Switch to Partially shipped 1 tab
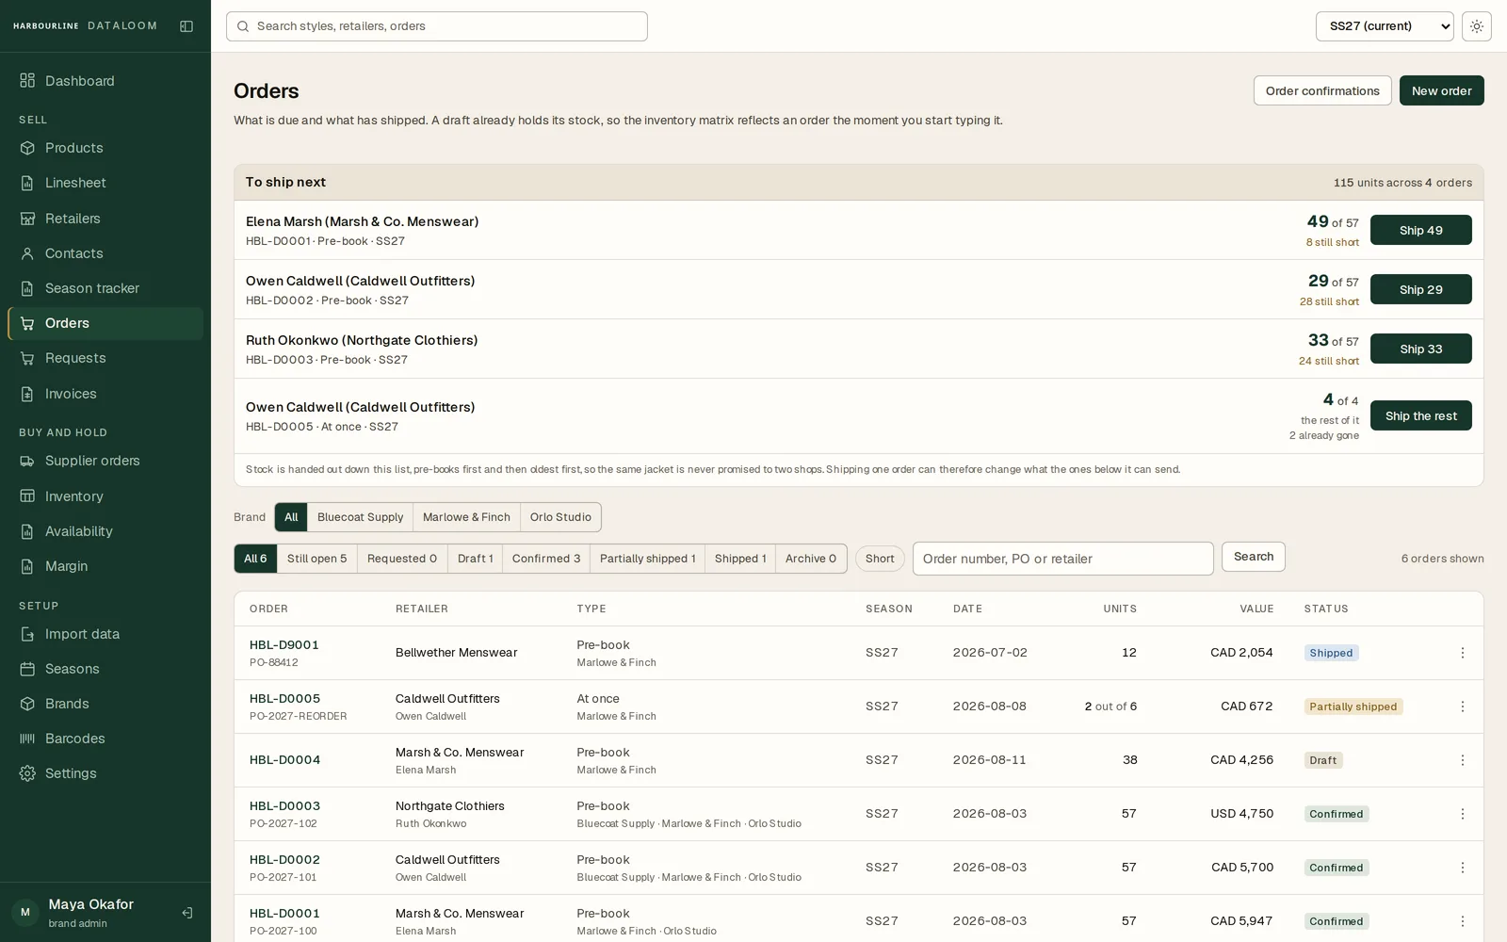 click(647, 559)
